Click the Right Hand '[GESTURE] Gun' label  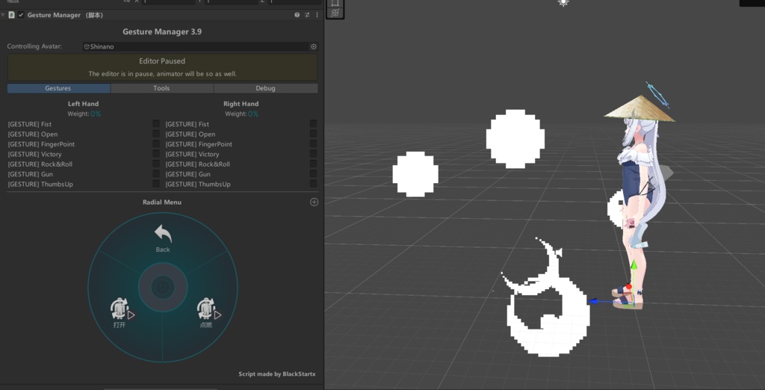pyautogui.click(x=188, y=174)
